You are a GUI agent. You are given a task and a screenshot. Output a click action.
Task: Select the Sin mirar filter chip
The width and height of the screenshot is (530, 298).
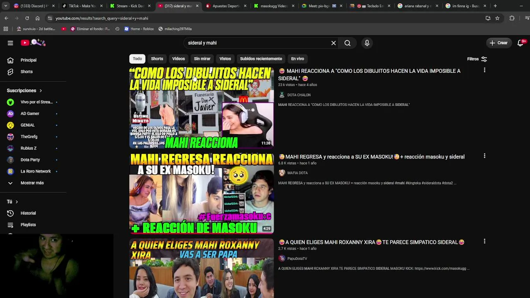click(202, 59)
